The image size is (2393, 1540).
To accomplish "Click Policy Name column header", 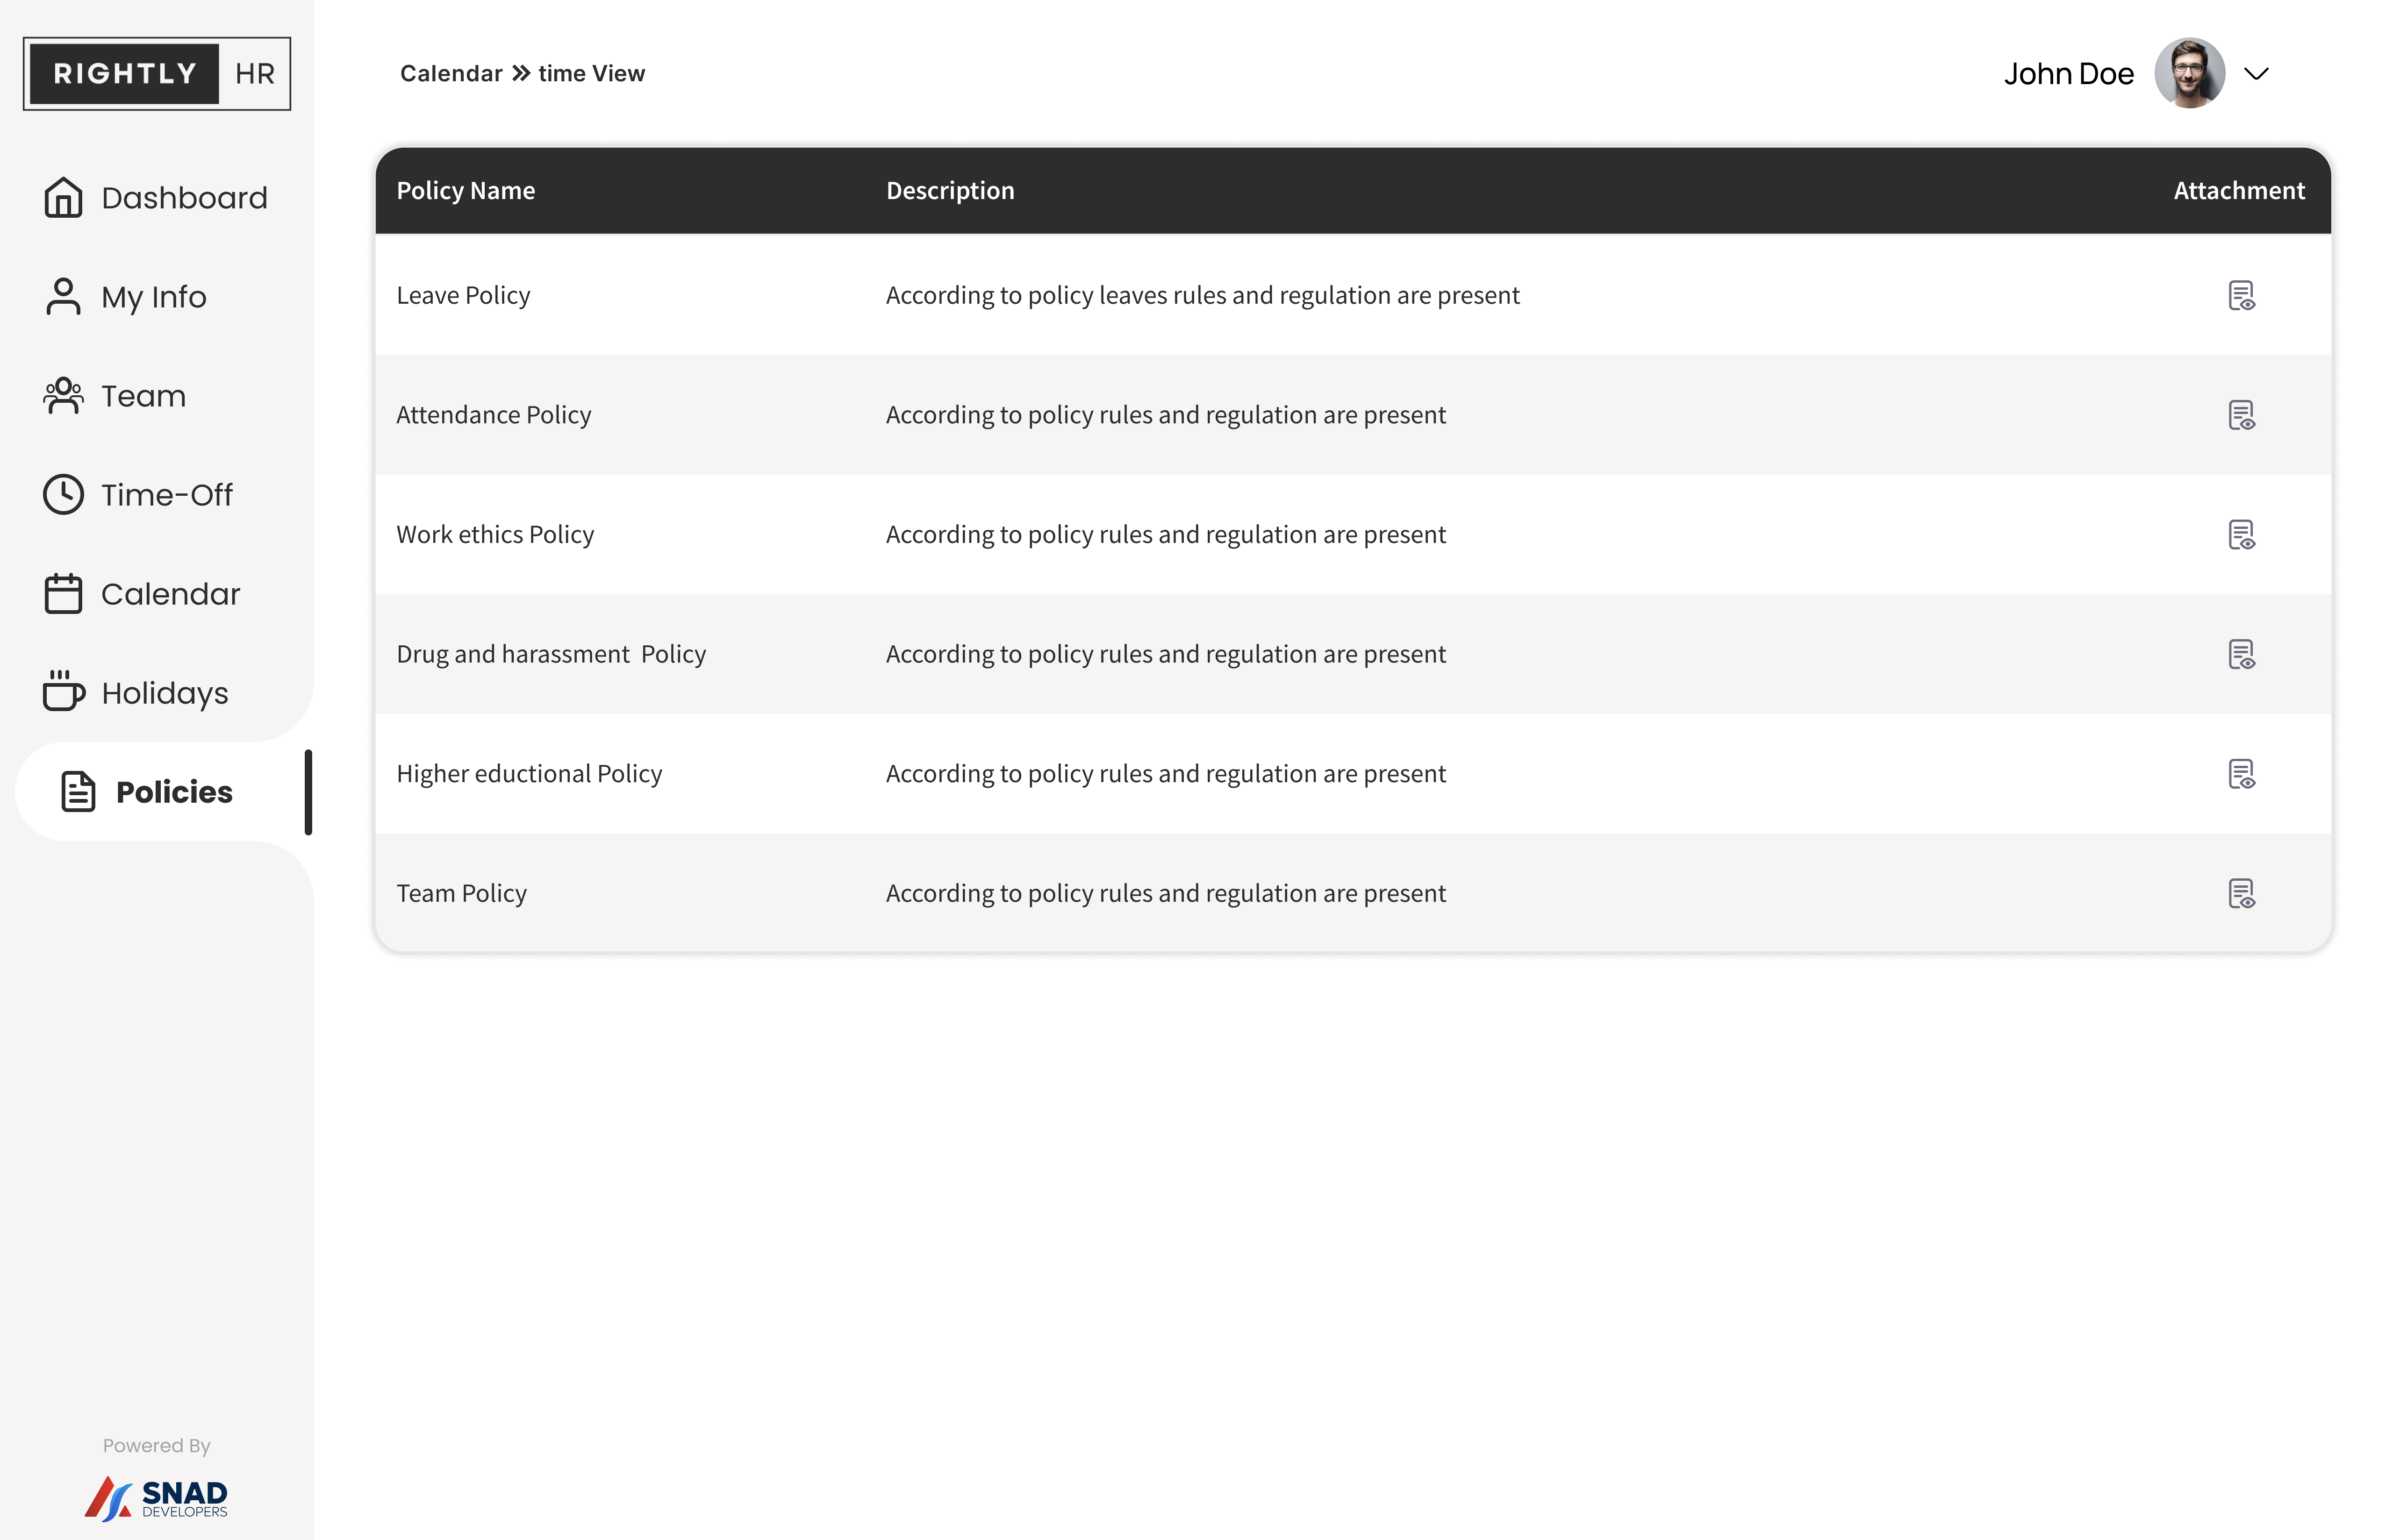I will tap(466, 190).
